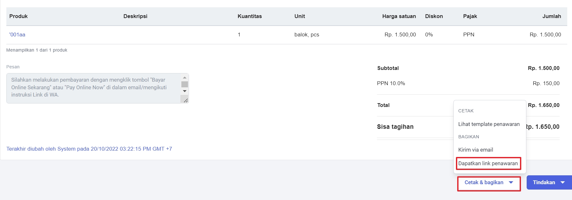This screenshot has height=200, width=572.
Task: Click the Harga satuan column header
Action: (x=399, y=16)
